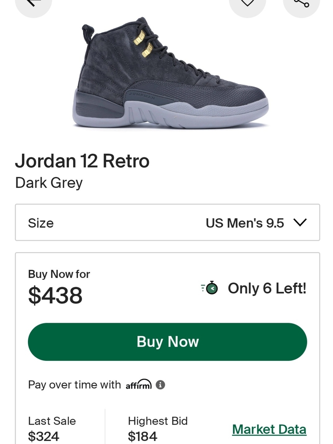Open Market Data
This screenshot has height=444, width=333.
[269, 430]
